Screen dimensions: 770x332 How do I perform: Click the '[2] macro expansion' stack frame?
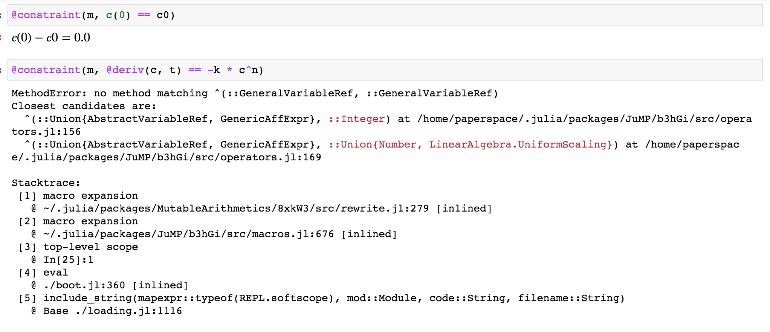click(x=78, y=221)
